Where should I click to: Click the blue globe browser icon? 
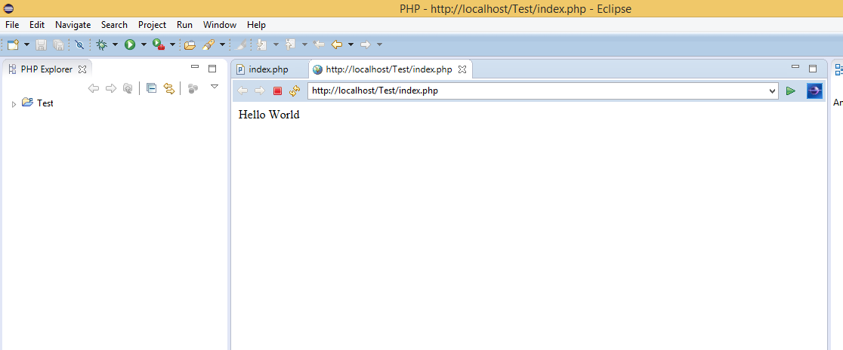pos(814,91)
